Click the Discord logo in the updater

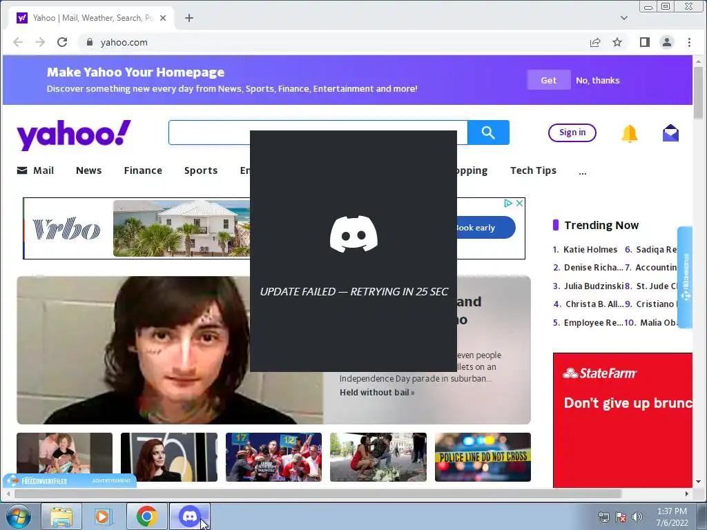point(354,234)
